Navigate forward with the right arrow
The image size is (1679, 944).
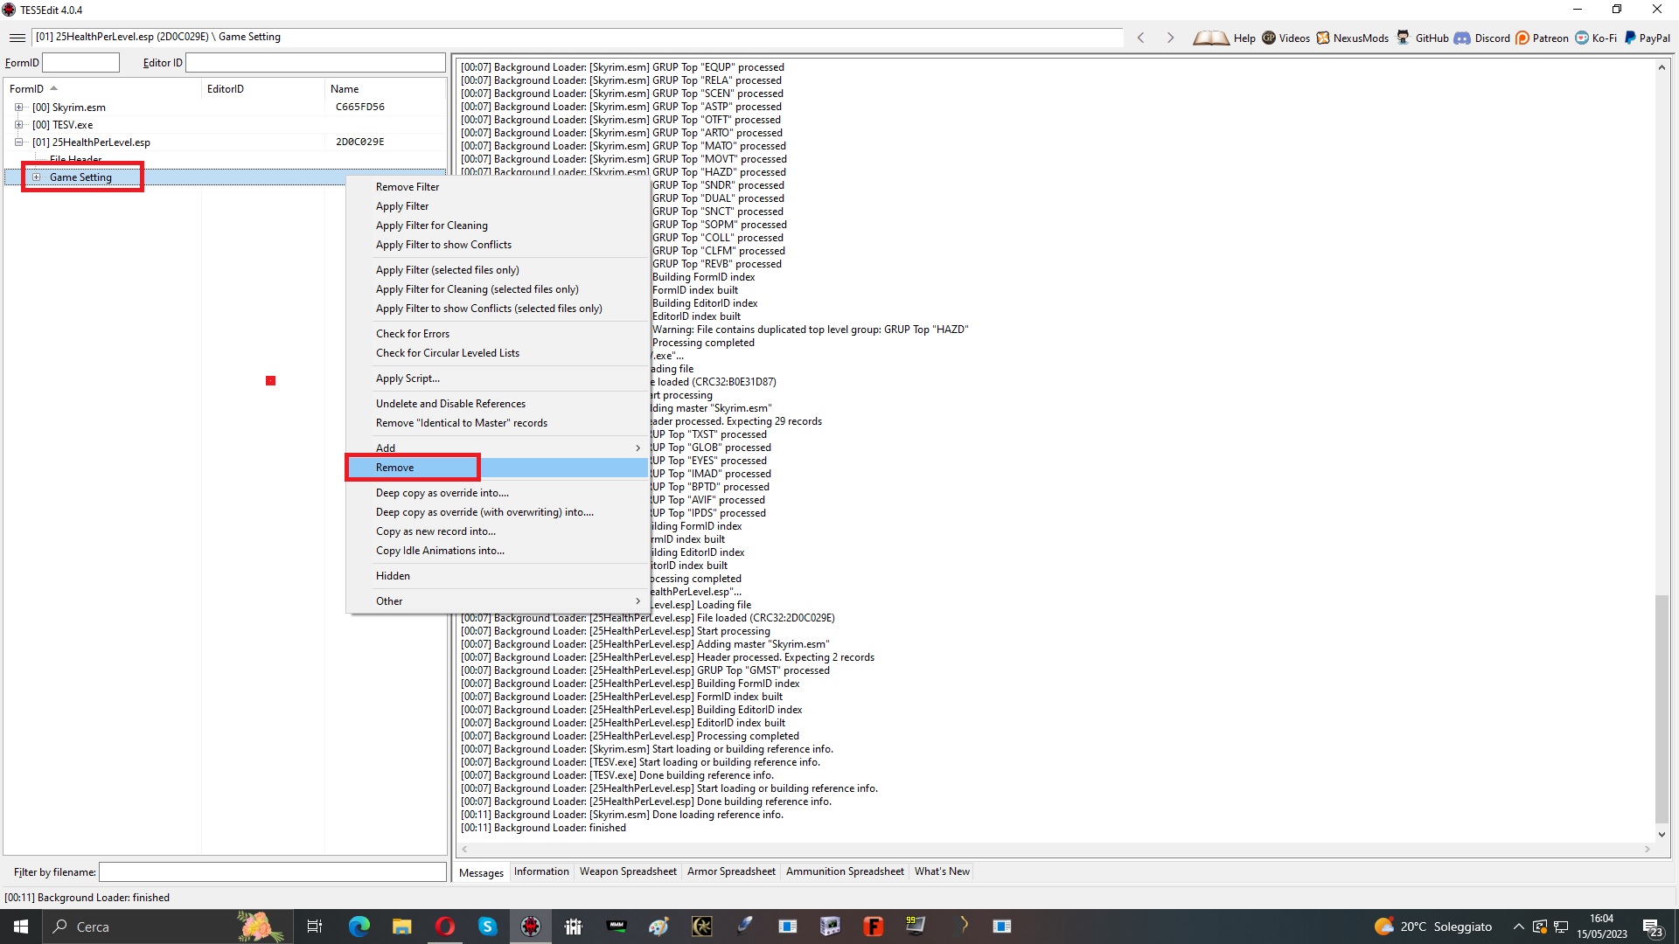[1170, 38]
